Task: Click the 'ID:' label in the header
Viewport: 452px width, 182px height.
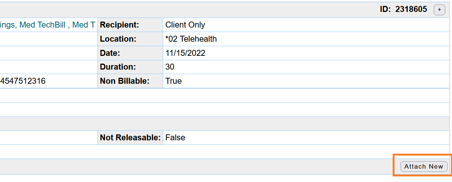Action: [x=385, y=10]
